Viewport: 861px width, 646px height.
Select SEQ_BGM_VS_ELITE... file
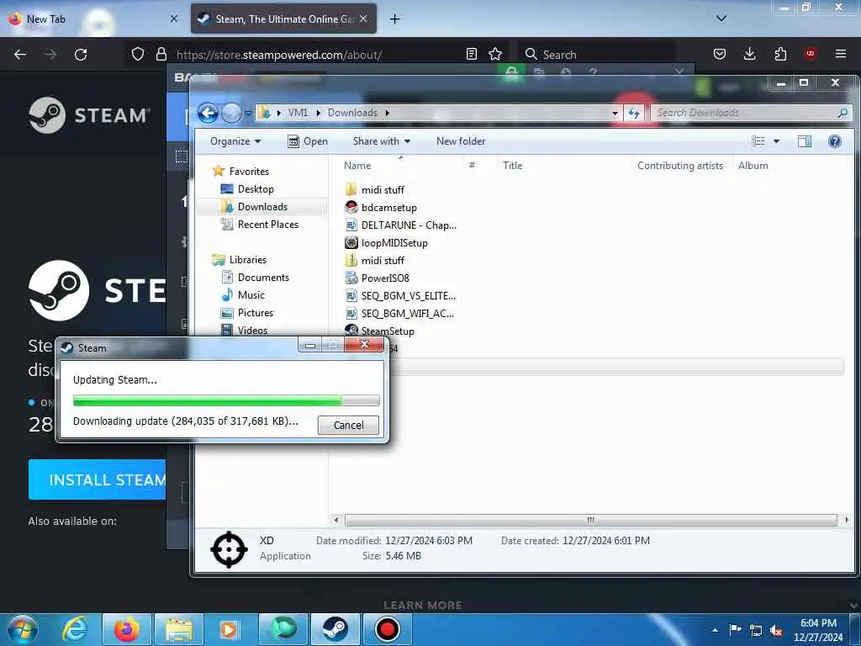(x=408, y=295)
